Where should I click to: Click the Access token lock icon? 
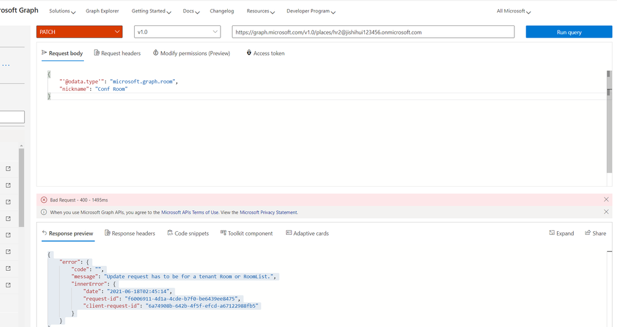[x=249, y=53]
